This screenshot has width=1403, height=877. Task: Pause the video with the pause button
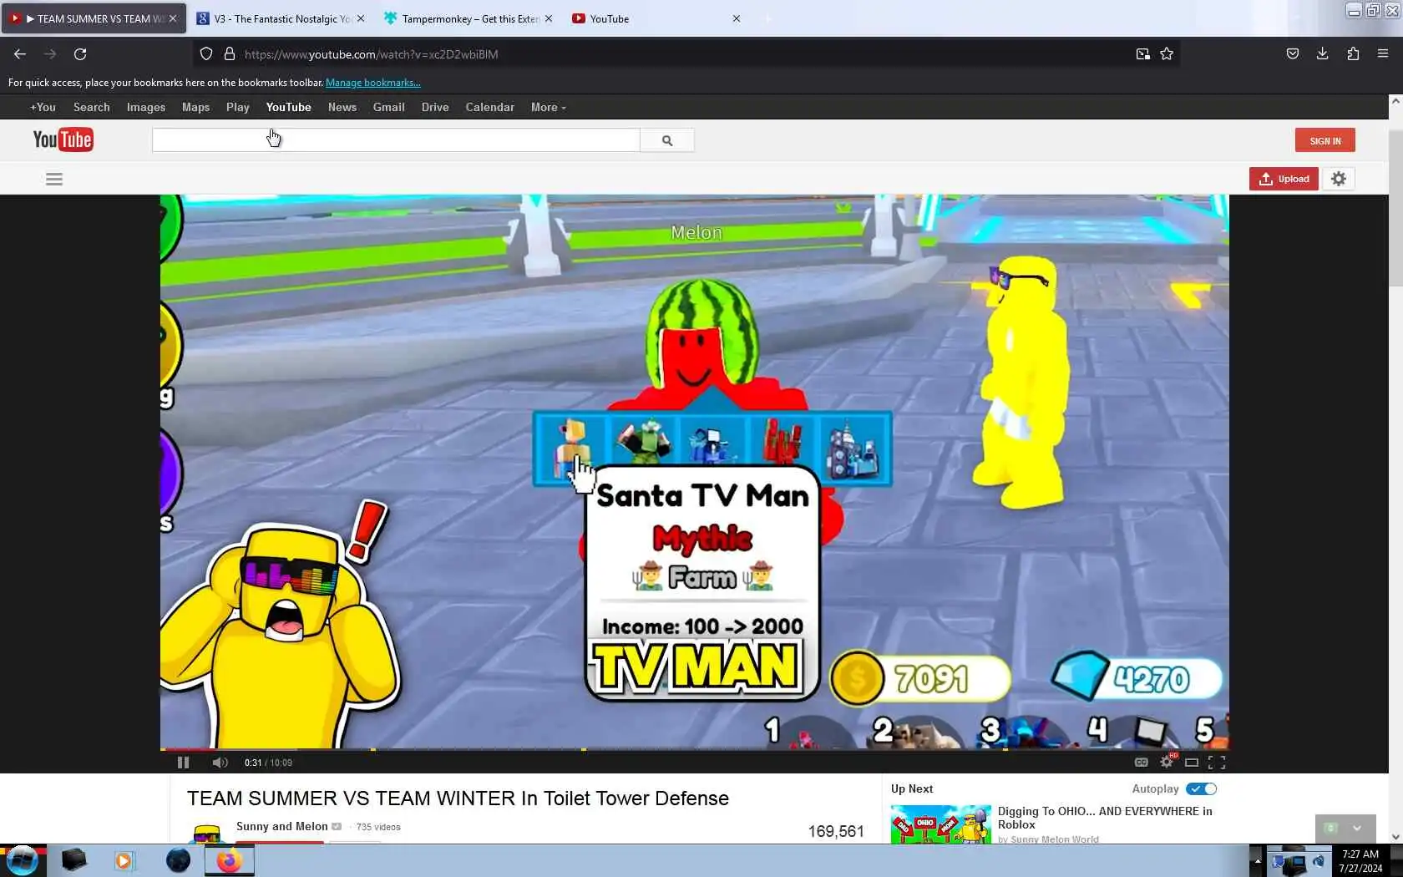pos(183,763)
